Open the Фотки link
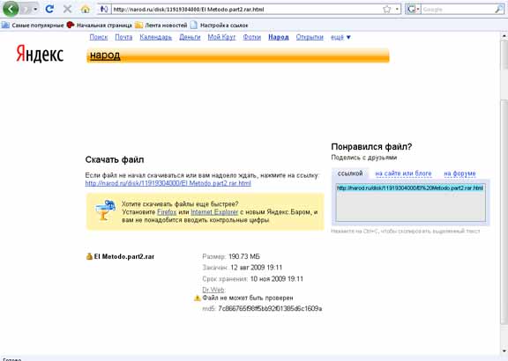Screen dimensions: 508x361 coord(252,37)
